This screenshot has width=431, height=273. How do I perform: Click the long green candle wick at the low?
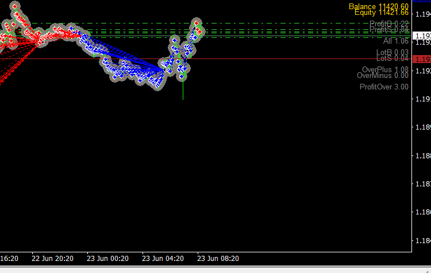(x=183, y=89)
